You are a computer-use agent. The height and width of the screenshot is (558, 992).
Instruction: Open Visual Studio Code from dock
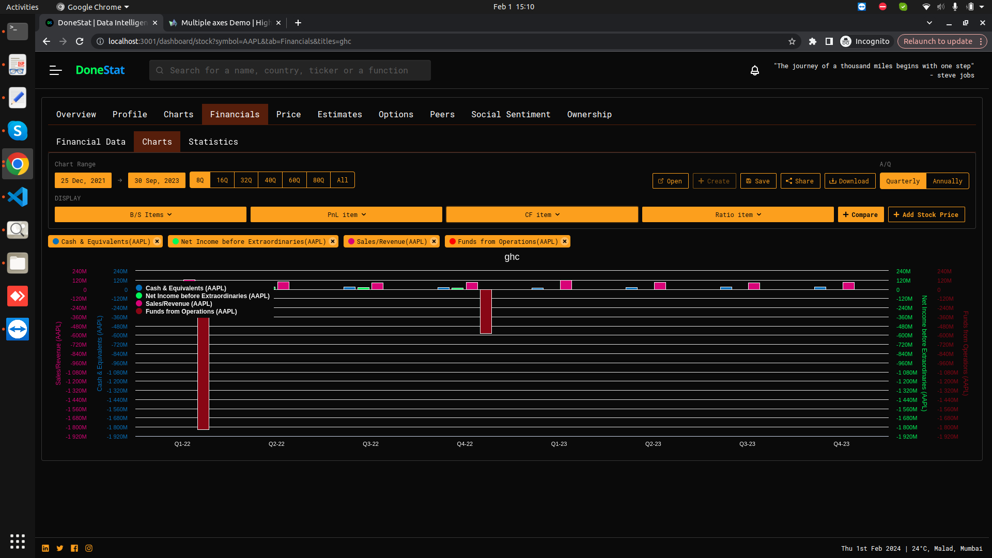coord(18,197)
